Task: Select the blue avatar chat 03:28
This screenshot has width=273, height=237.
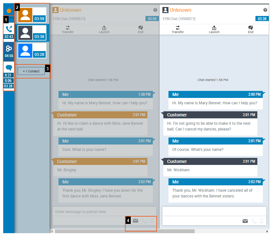Action: tap(32, 51)
